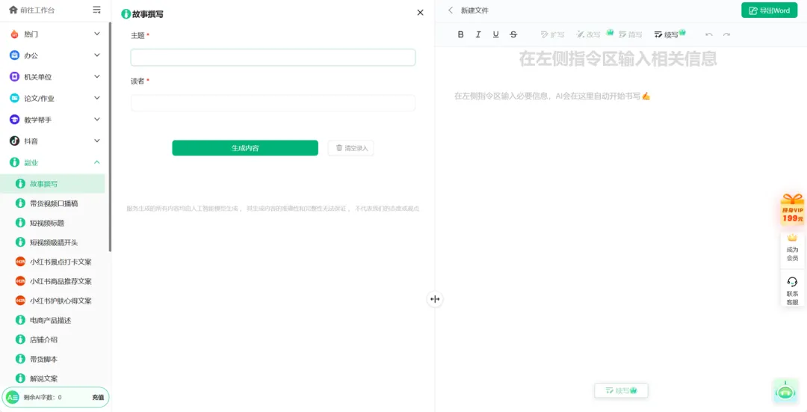Image resolution: width=807 pixels, height=412 pixels.
Task: Click the 抖音 TikTok icon
Action: [14, 141]
